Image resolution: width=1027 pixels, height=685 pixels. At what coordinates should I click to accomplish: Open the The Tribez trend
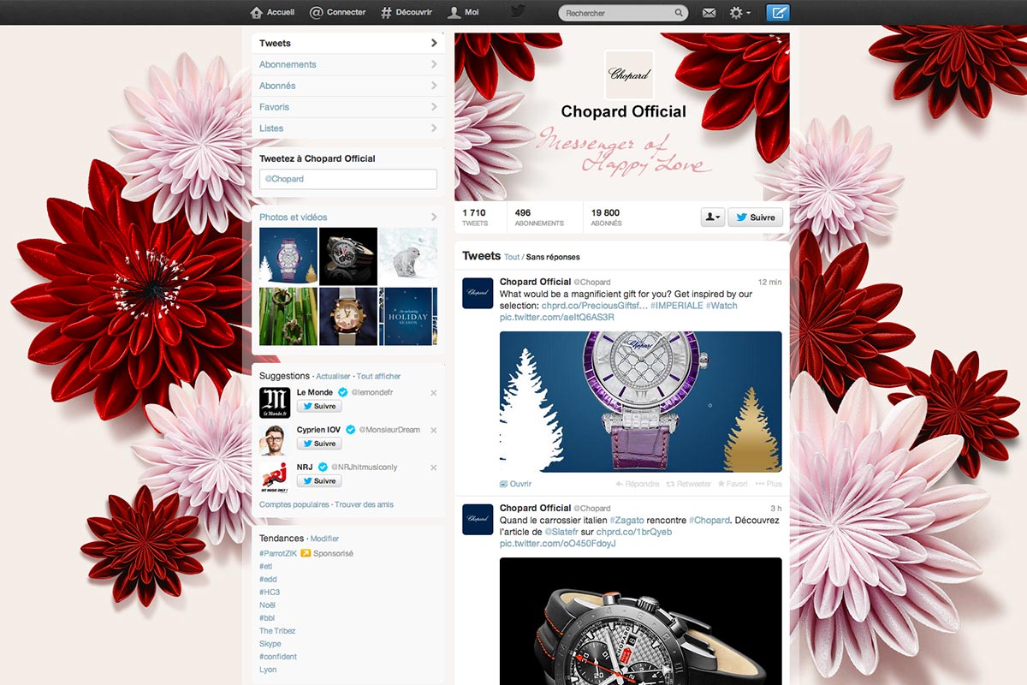pos(277,631)
